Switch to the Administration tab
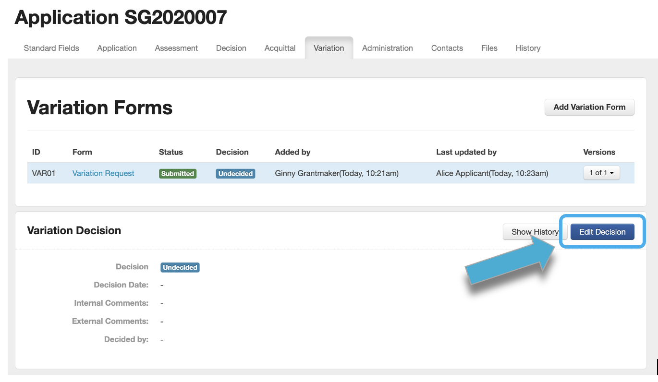658x382 pixels. (387, 48)
